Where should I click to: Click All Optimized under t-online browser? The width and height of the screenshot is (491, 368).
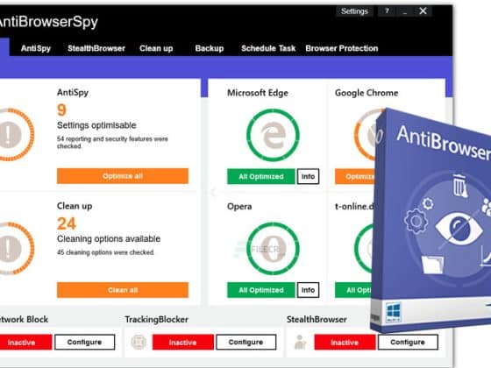[x=353, y=290]
